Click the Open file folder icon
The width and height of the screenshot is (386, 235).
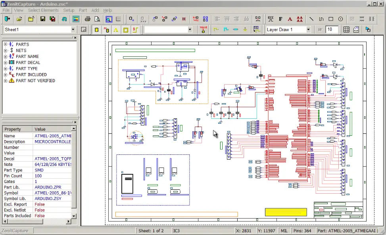pos(19,19)
